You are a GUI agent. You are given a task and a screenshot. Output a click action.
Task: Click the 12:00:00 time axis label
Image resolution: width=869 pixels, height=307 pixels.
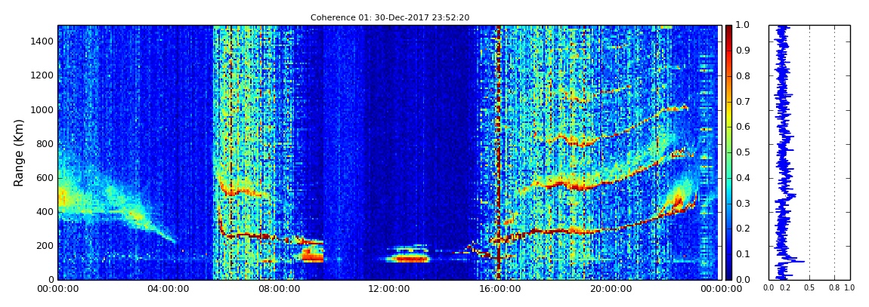tap(388, 289)
